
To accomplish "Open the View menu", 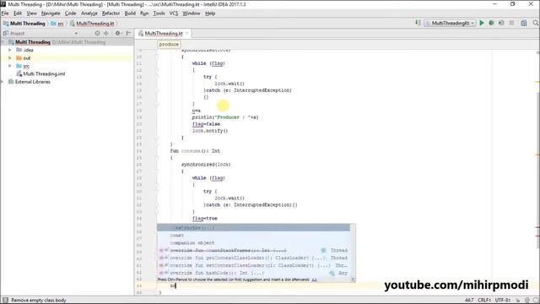I will 32,14.
